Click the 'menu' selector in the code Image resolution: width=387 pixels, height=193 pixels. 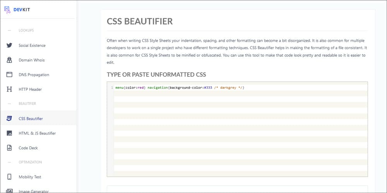click(120, 88)
